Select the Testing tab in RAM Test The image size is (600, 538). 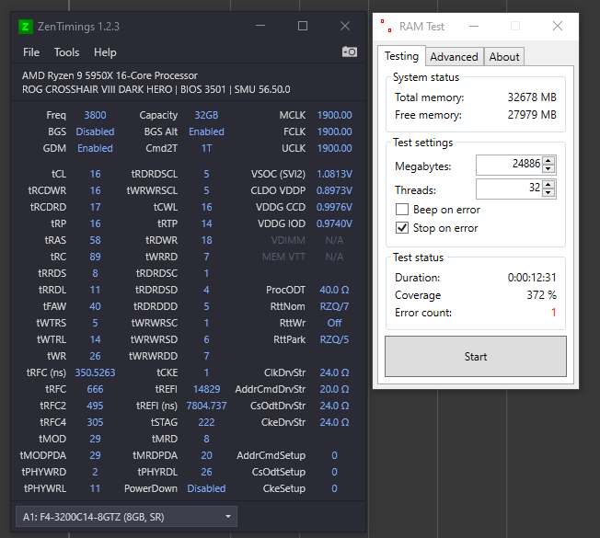[x=401, y=56]
